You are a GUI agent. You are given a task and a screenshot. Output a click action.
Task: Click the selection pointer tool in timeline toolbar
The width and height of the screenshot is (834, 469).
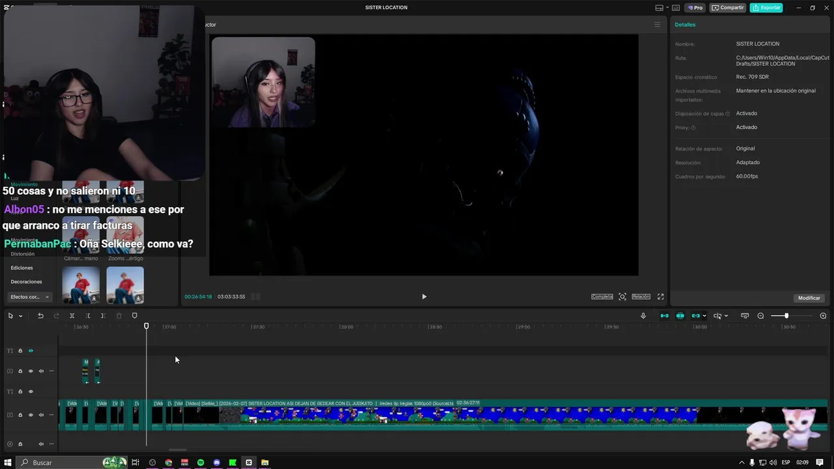click(10, 316)
